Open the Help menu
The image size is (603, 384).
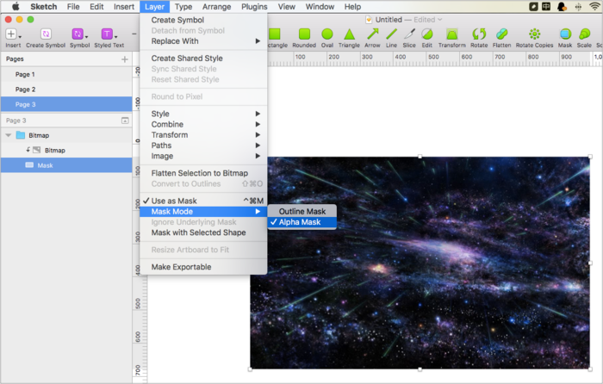(x=352, y=7)
